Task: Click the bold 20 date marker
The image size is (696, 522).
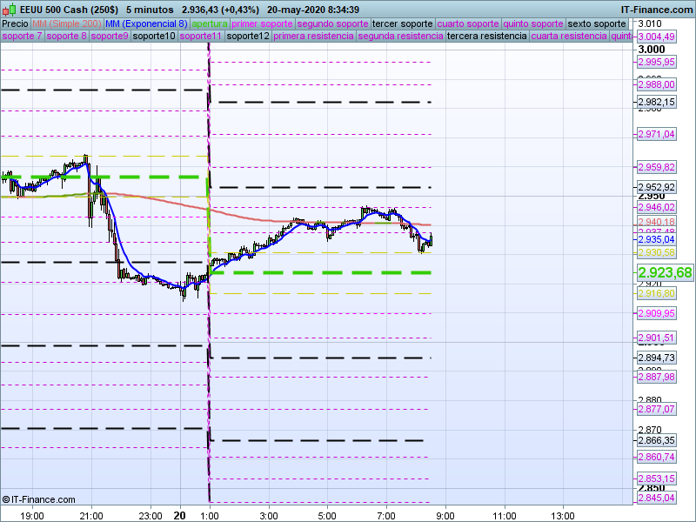Action: coord(179,515)
